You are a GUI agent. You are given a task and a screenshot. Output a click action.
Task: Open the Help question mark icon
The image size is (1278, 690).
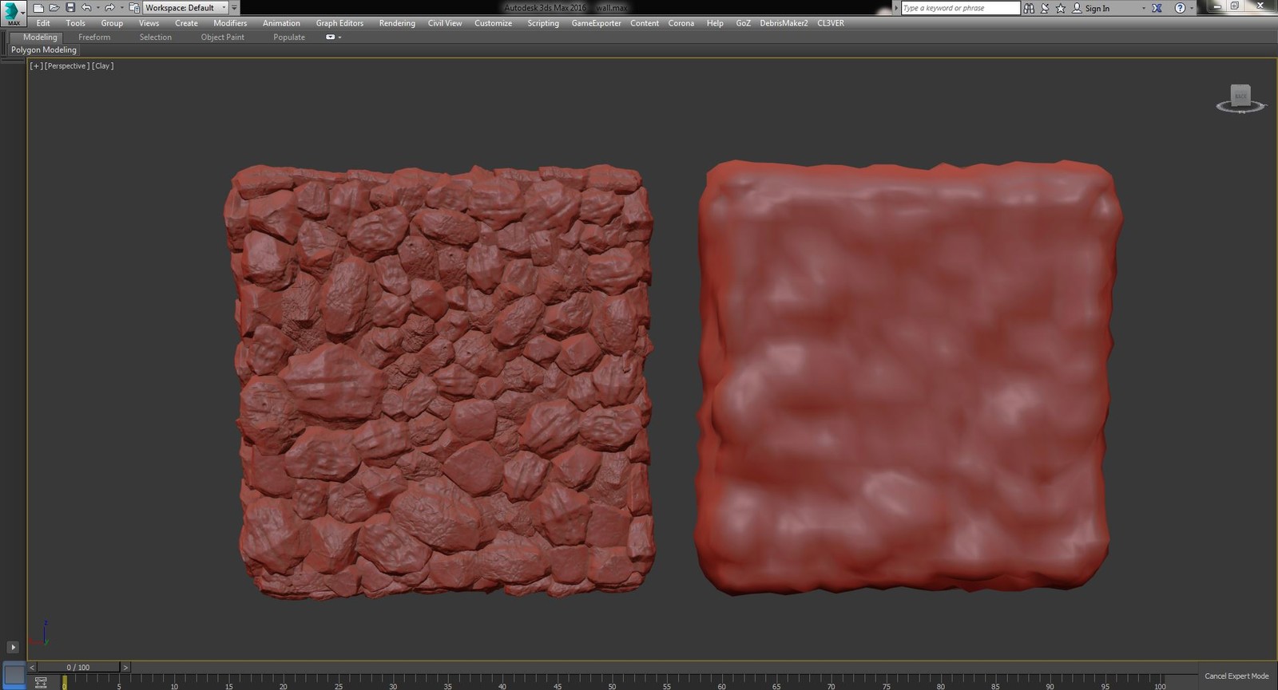(1180, 8)
